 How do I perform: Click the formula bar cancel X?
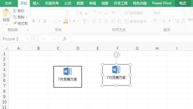point(44,39)
